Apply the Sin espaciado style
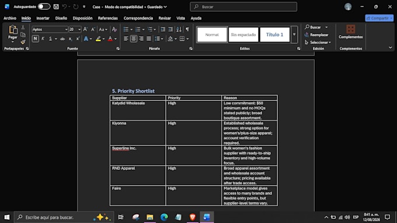Viewport: 397px width, 223px height. tap(243, 34)
